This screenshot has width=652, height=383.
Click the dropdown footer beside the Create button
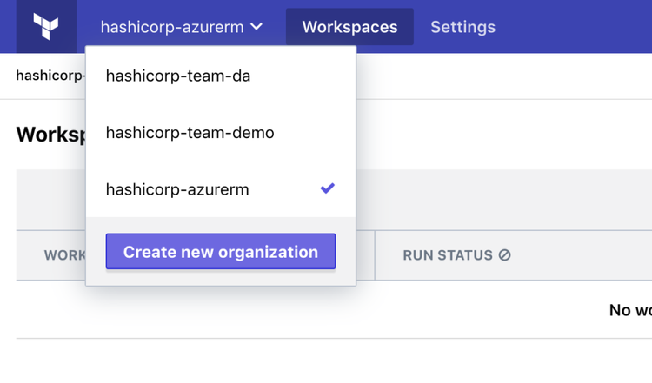(x=346, y=252)
